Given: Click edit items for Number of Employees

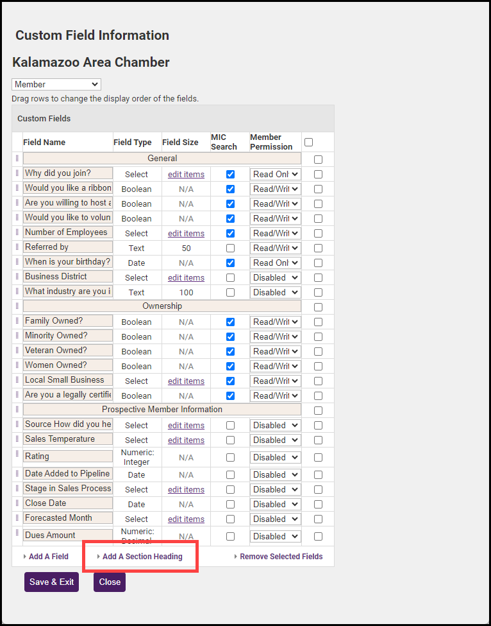Looking at the screenshot, I should pos(186,233).
